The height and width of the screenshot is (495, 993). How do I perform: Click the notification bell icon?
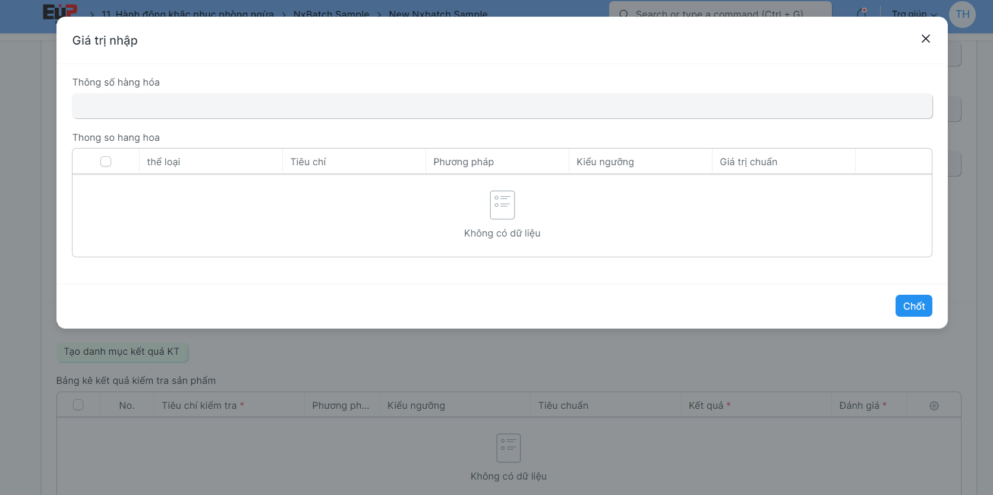861,13
